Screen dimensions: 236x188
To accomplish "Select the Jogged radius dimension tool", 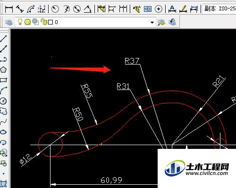I will (66, 9).
